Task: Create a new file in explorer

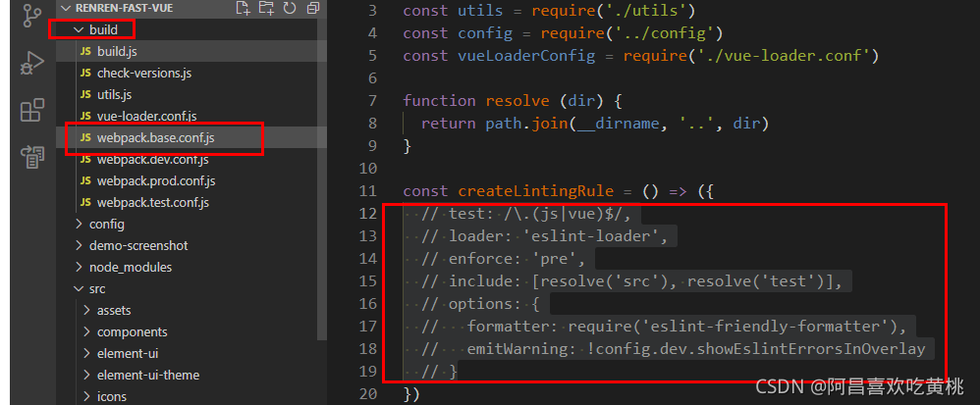Action: point(244,8)
